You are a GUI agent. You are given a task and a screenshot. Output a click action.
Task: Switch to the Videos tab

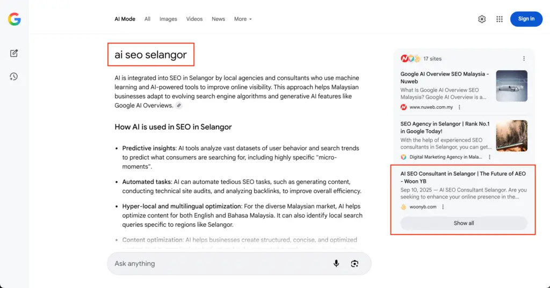click(x=194, y=19)
